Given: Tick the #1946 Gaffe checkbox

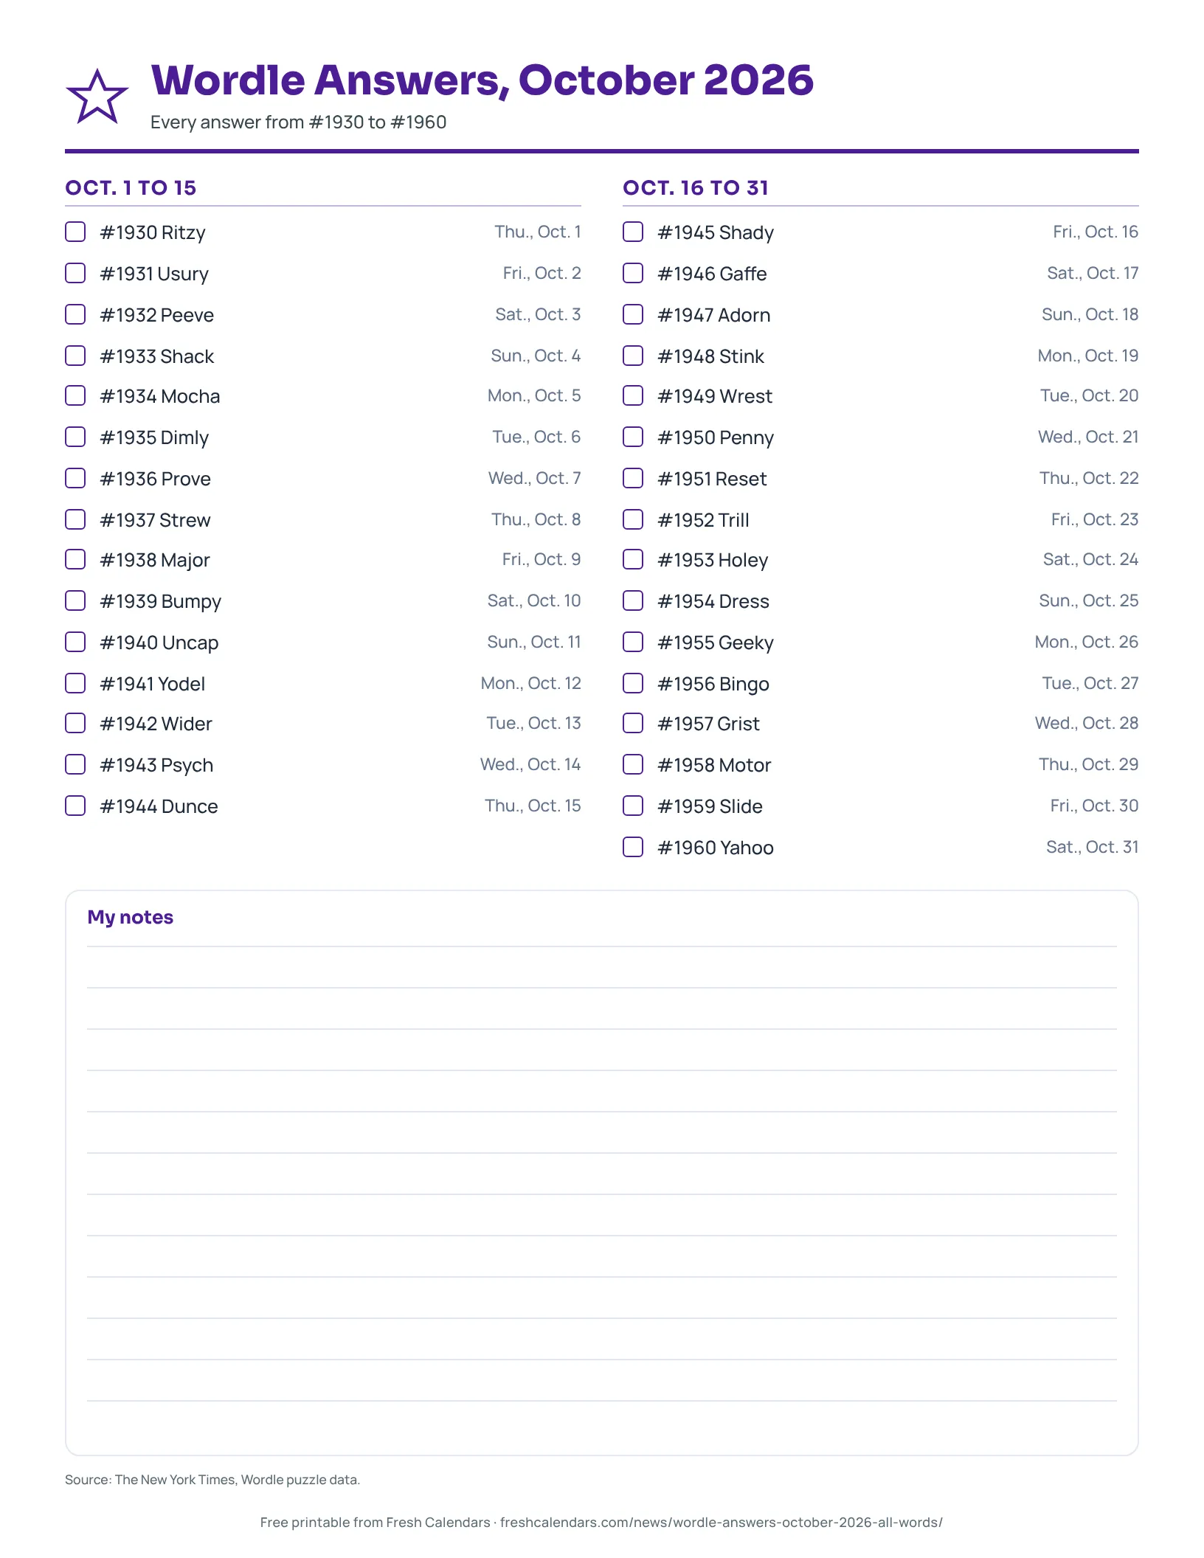Looking at the screenshot, I should (x=633, y=273).
